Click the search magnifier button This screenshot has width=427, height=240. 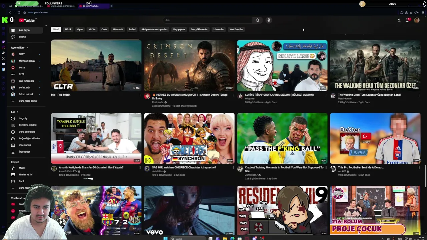click(x=258, y=20)
